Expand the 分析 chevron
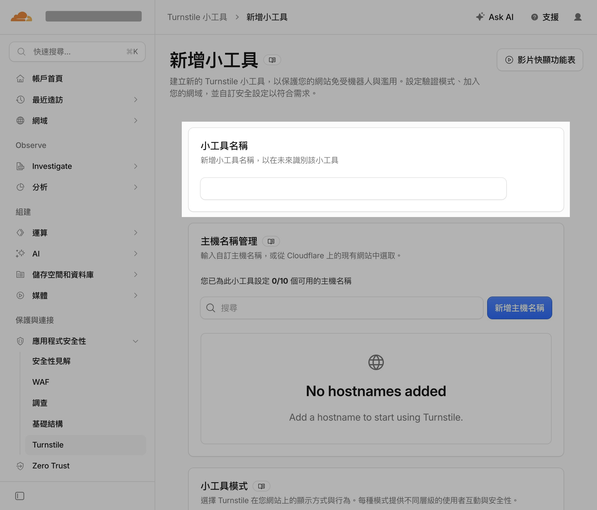Viewport: 597px width, 510px height. point(136,187)
